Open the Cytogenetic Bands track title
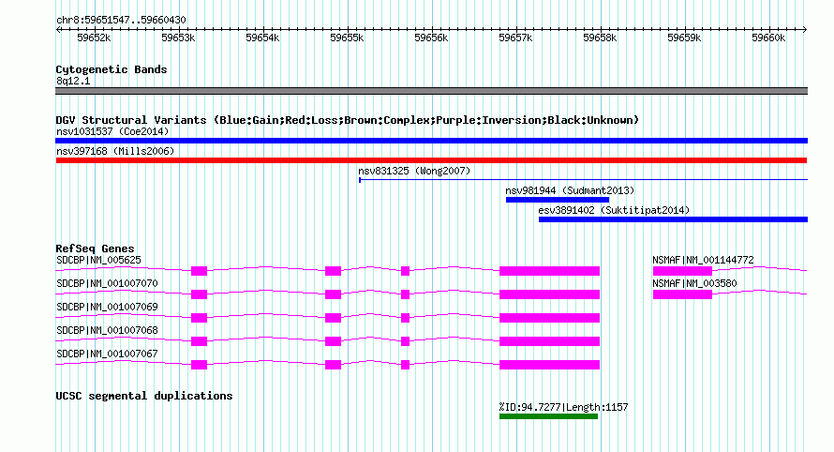Screen dimensions: 834x452 point(112,69)
